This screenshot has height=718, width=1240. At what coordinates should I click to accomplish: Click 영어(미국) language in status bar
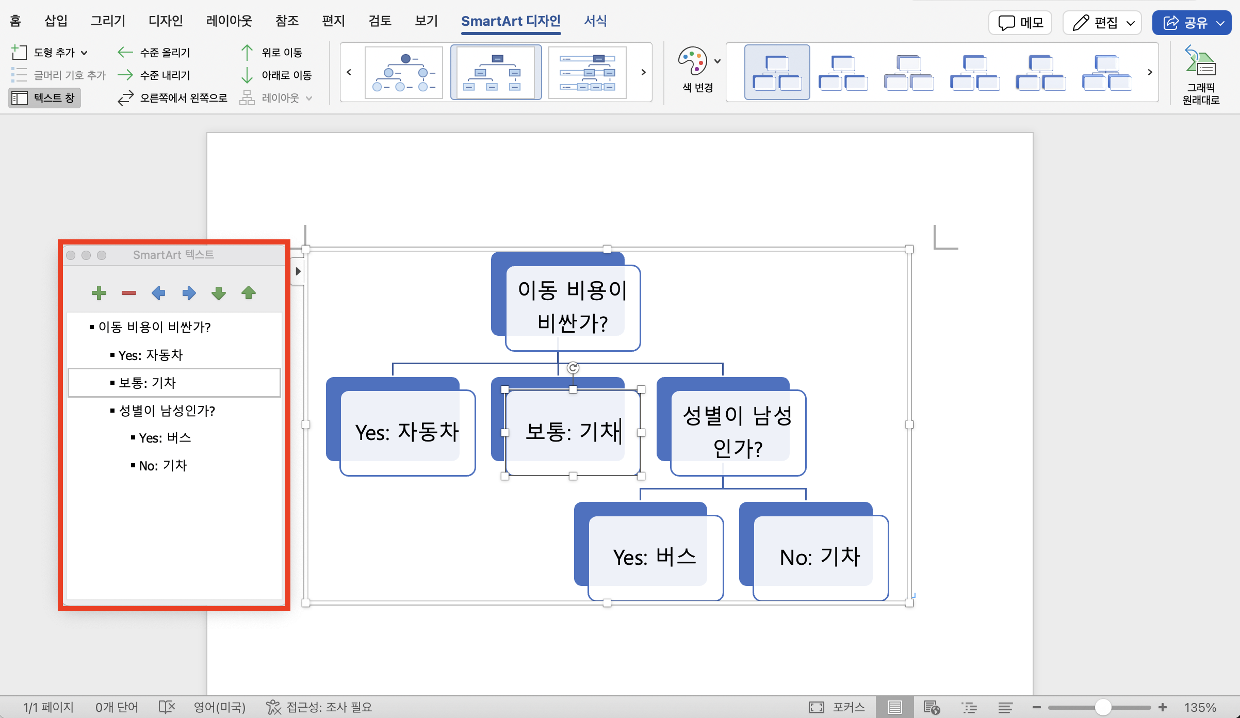[x=219, y=707]
